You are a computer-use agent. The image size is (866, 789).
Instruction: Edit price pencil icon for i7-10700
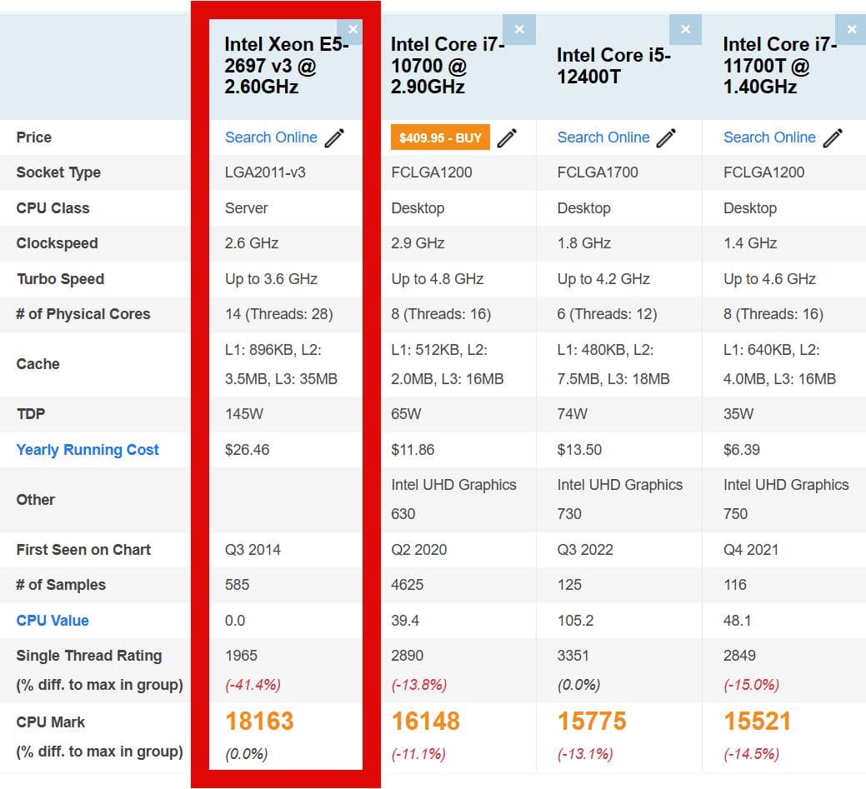(x=507, y=137)
